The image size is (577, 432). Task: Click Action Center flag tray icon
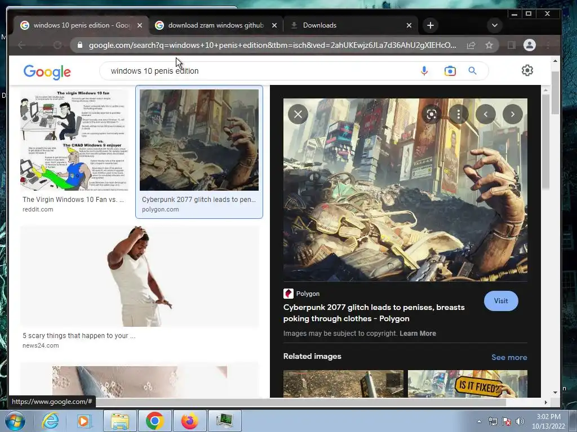[x=507, y=421]
